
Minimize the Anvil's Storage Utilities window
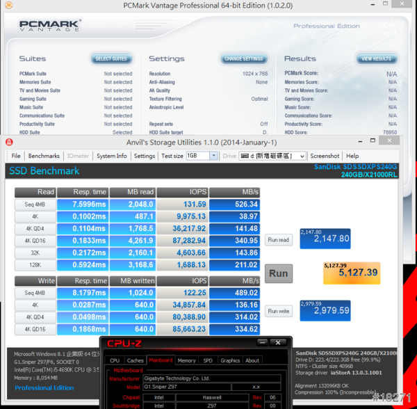pyautogui.click(x=360, y=142)
